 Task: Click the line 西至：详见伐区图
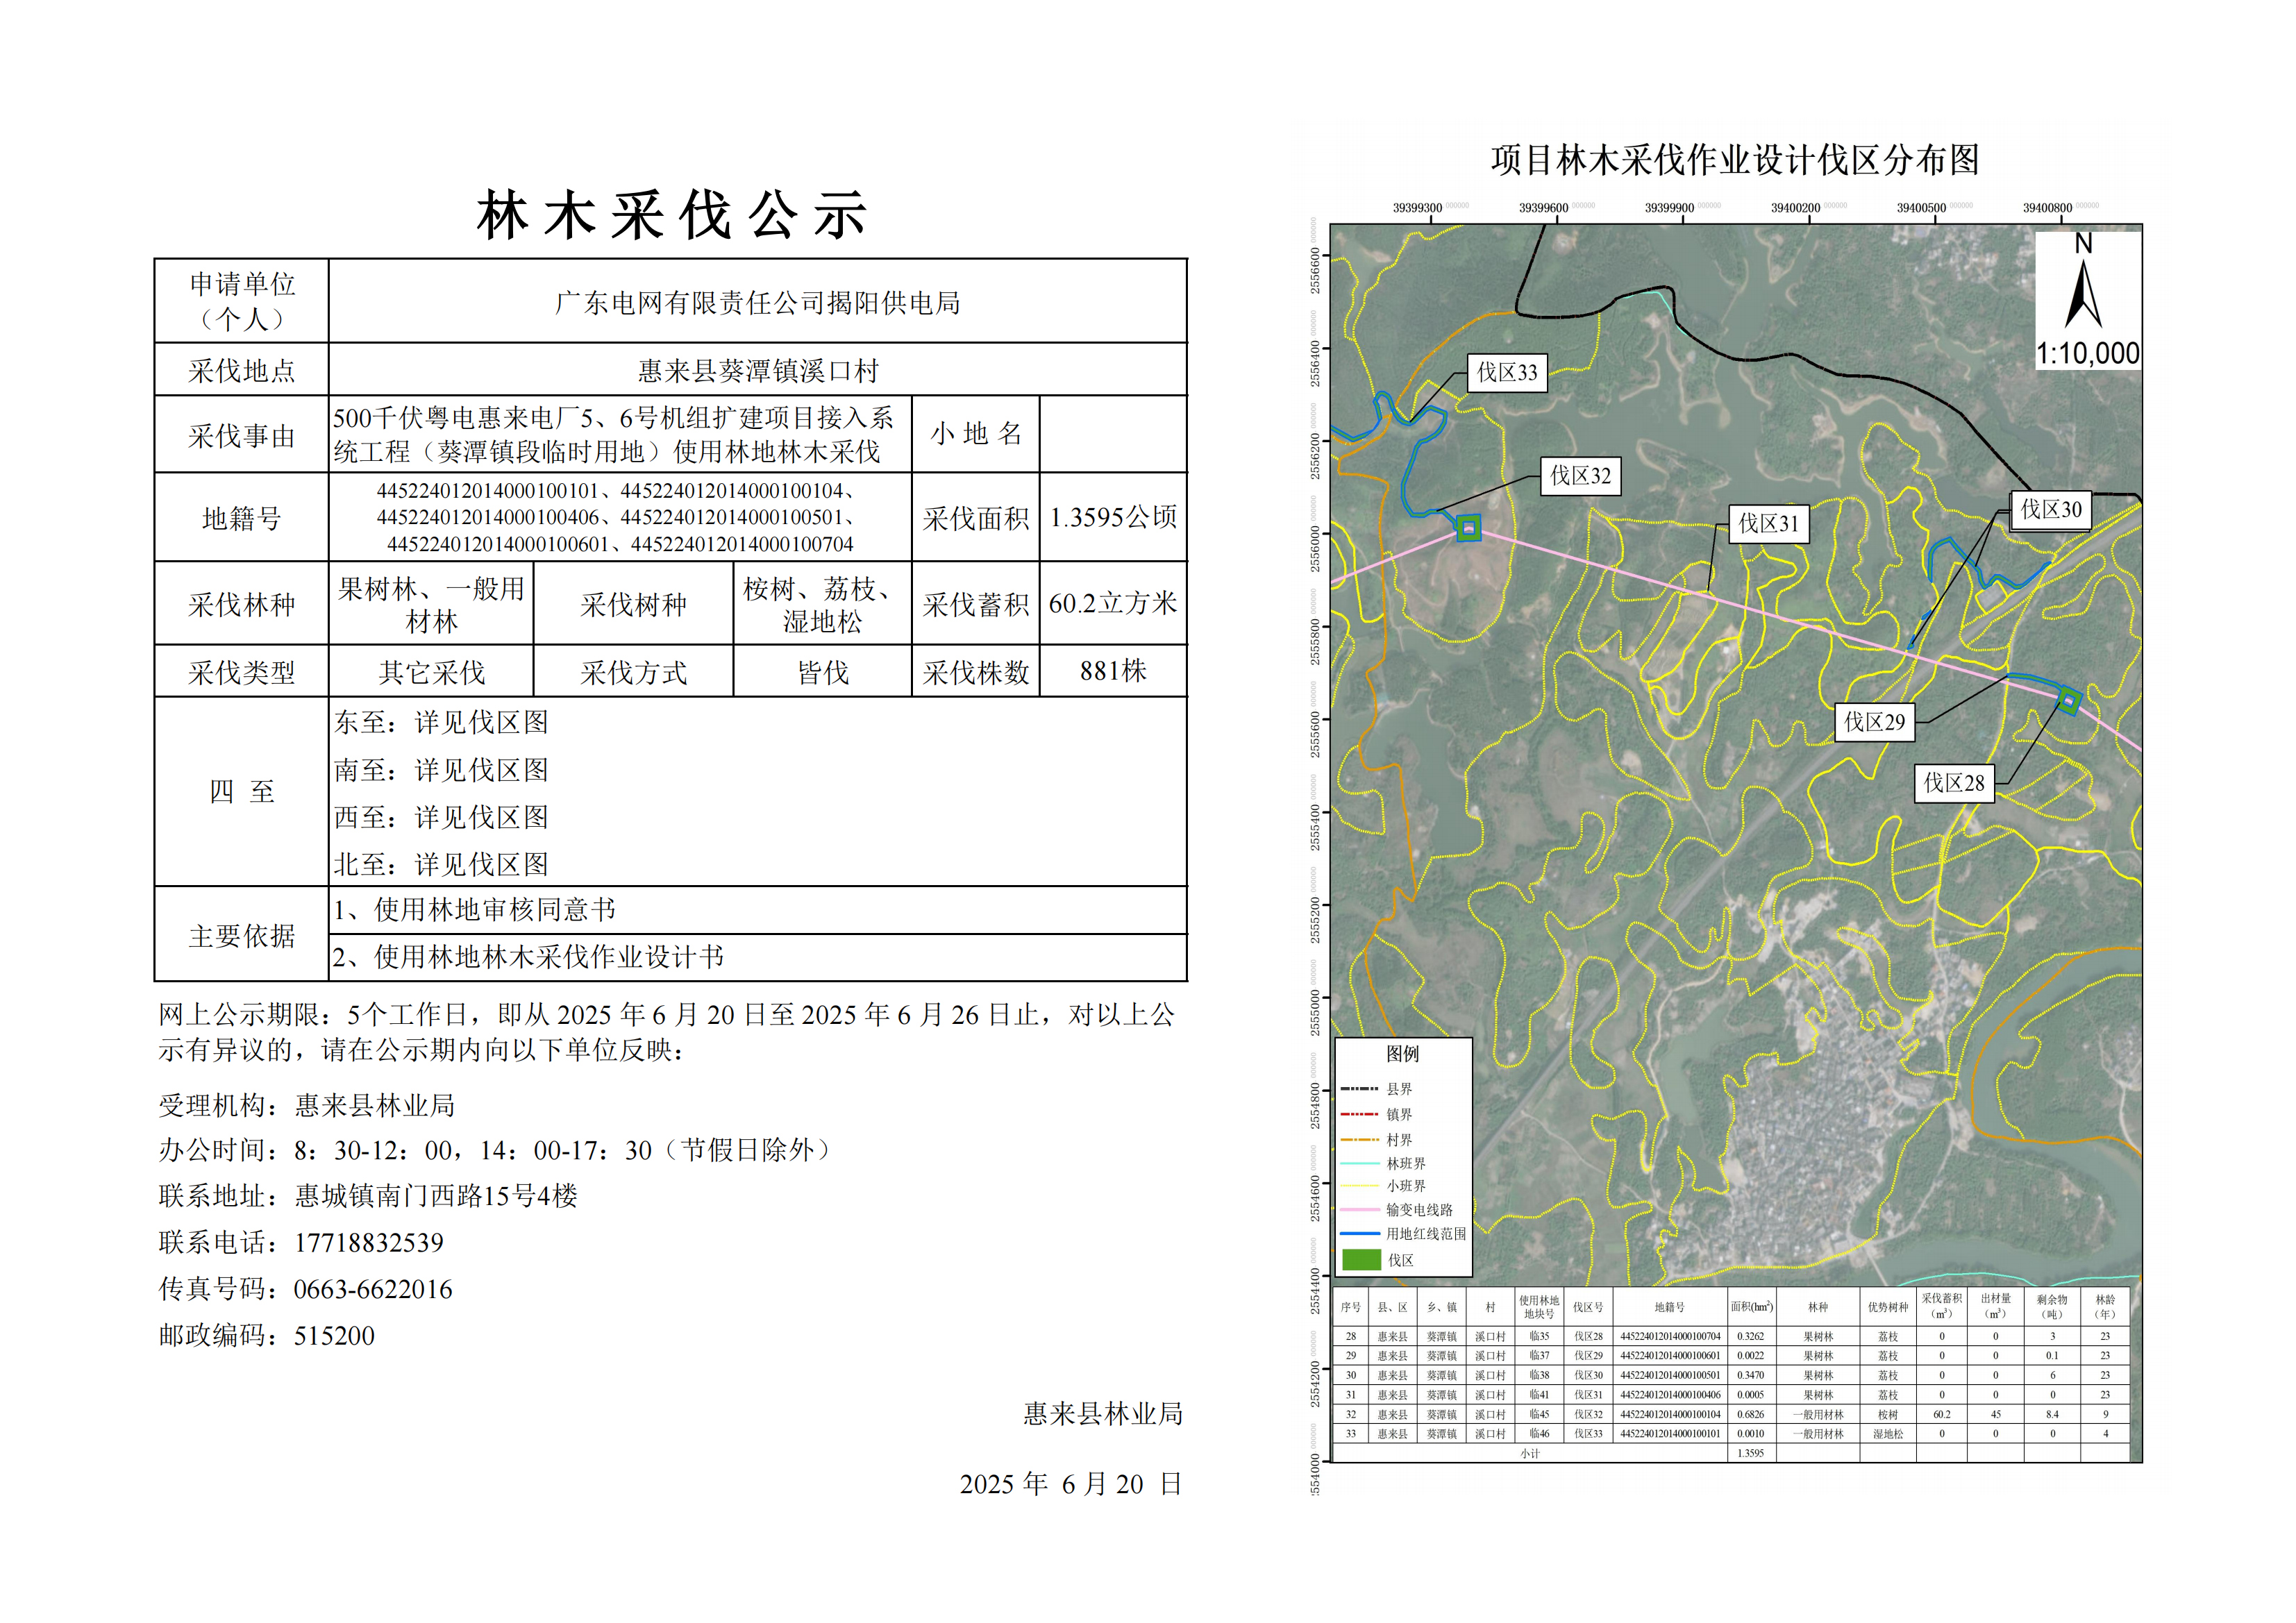pyautogui.click(x=441, y=817)
